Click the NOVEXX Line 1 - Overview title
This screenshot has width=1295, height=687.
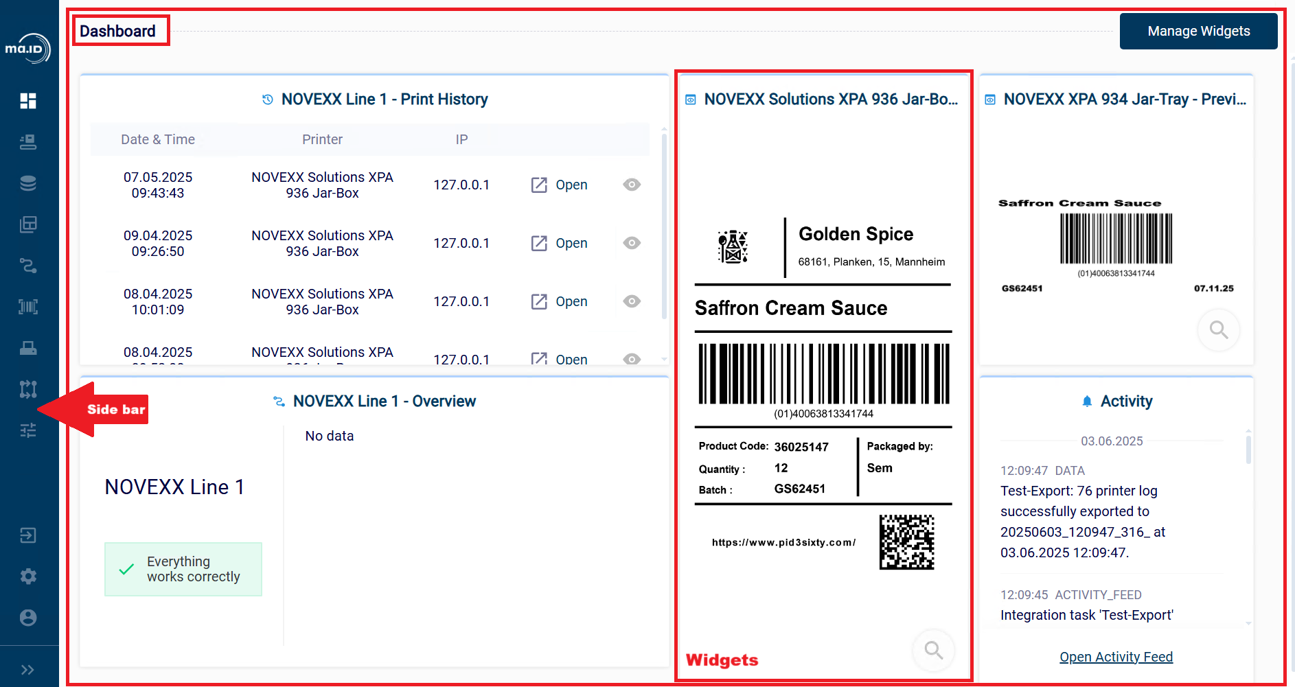pyautogui.click(x=385, y=401)
